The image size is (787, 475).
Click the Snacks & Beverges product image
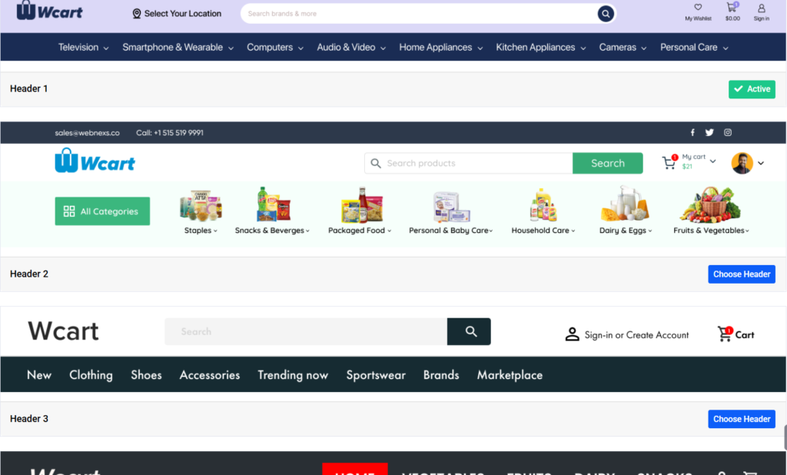click(273, 204)
